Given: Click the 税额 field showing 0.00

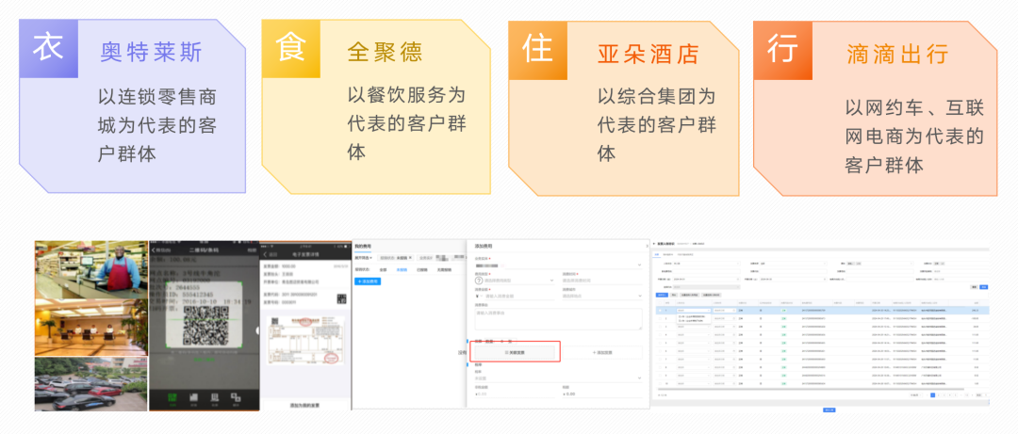Looking at the screenshot, I should [x=601, y=394].
